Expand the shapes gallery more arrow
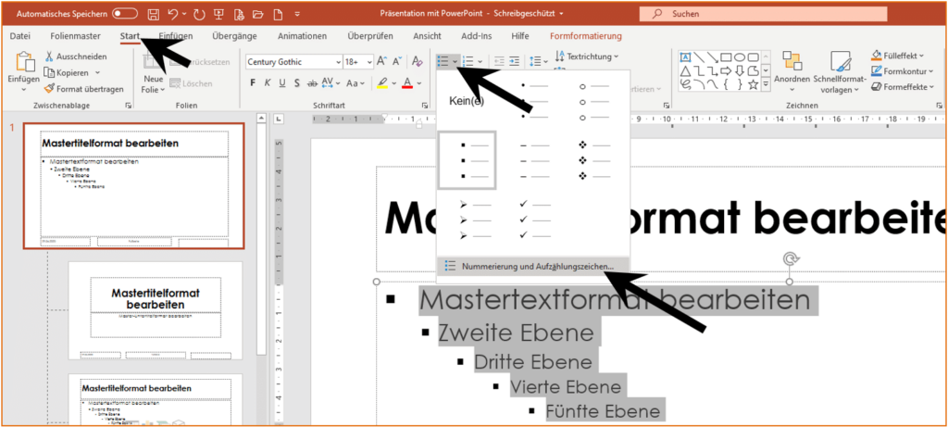 pyautogui.click(x=766, y=85)
